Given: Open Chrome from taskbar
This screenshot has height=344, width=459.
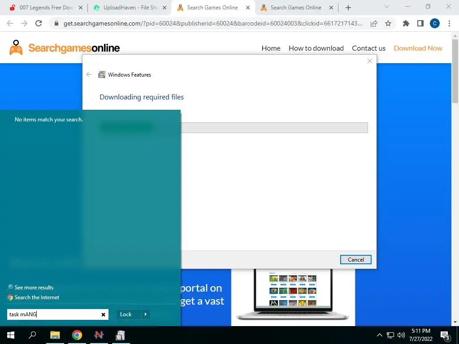Looking at the screenshot, I should (77, 335).
